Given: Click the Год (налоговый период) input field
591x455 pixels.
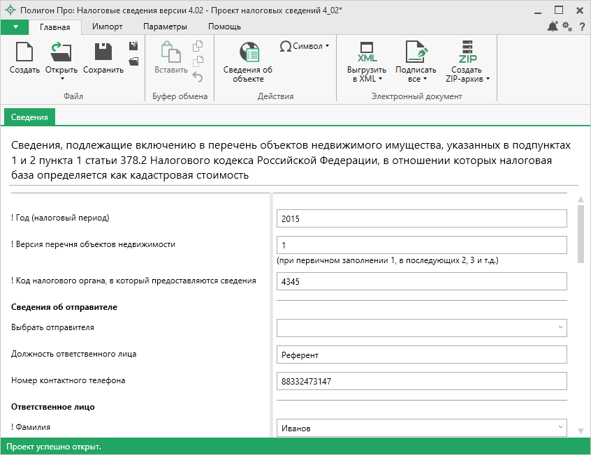Looking at the screenshot, I should point(421,219).
